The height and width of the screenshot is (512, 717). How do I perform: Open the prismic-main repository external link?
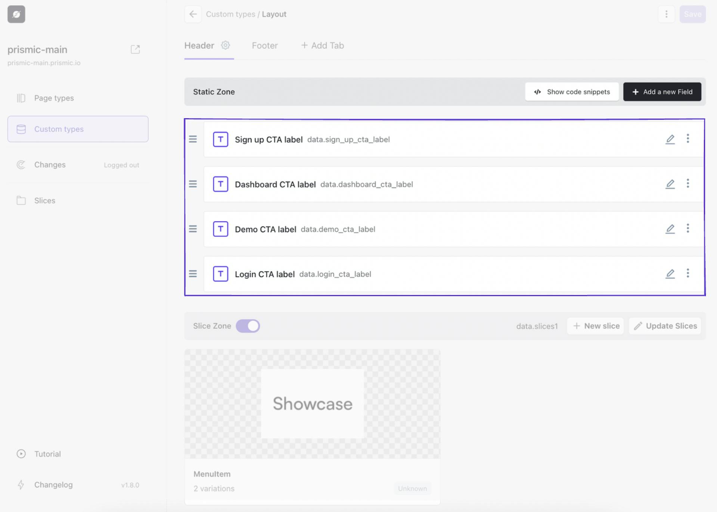click(135, 49)
